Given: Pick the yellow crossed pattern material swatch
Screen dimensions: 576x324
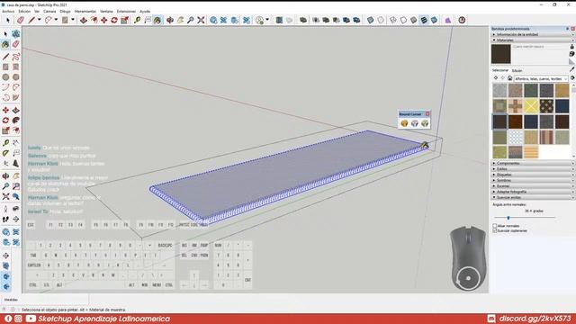Looking at the screenshot, I should (531, 106).
